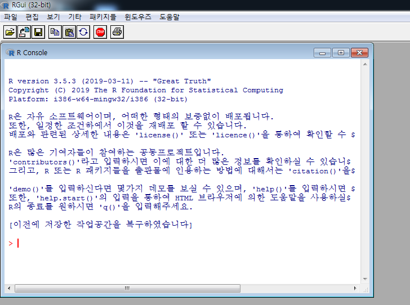
Task: Click the 'citation()' text in the console
Action: (x=314, y=171)
